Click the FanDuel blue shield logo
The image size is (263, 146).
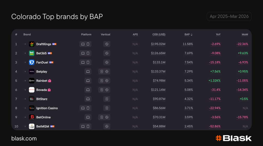point(32,62)
